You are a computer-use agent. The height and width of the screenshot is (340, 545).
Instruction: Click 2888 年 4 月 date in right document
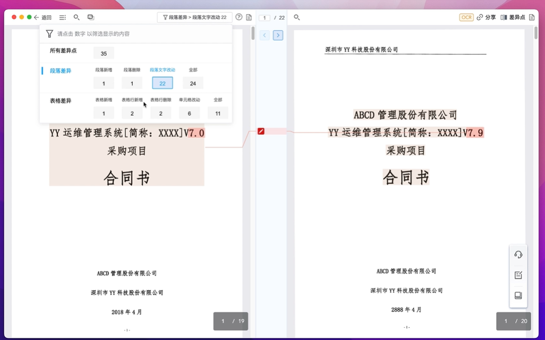pos(406,310)
